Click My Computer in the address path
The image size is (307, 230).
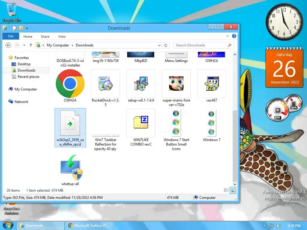click(58, 45)
